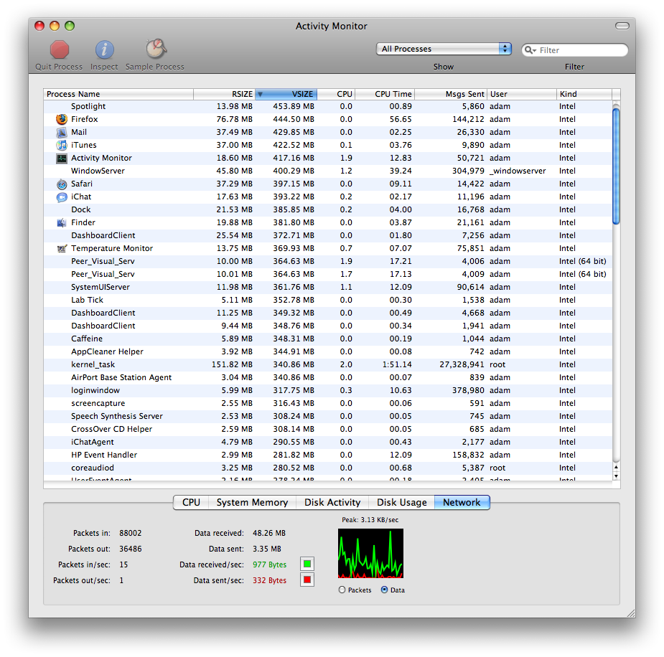Screen dimensions: 664x657
Task: Sort by Process Name column header
Action: click(x=118, y=94)
